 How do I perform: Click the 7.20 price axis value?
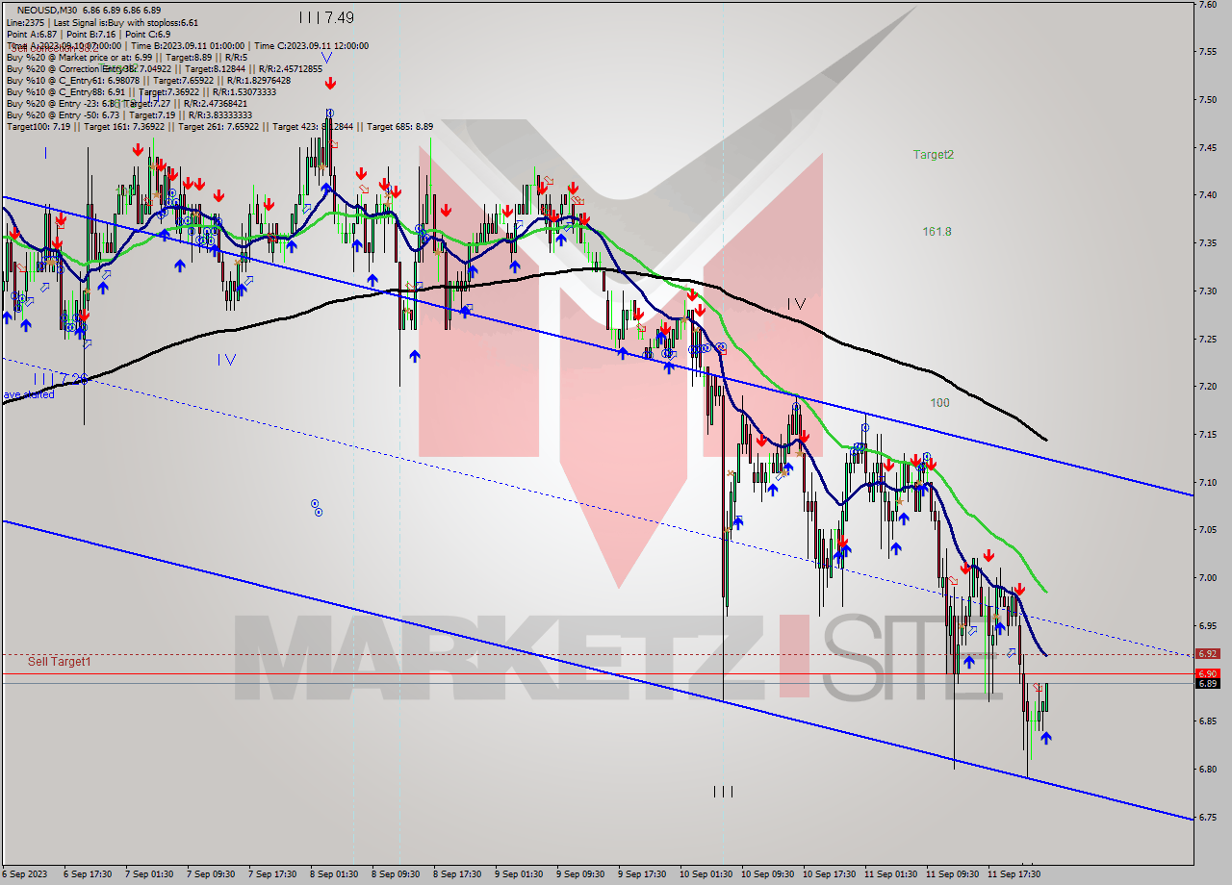1208,386
